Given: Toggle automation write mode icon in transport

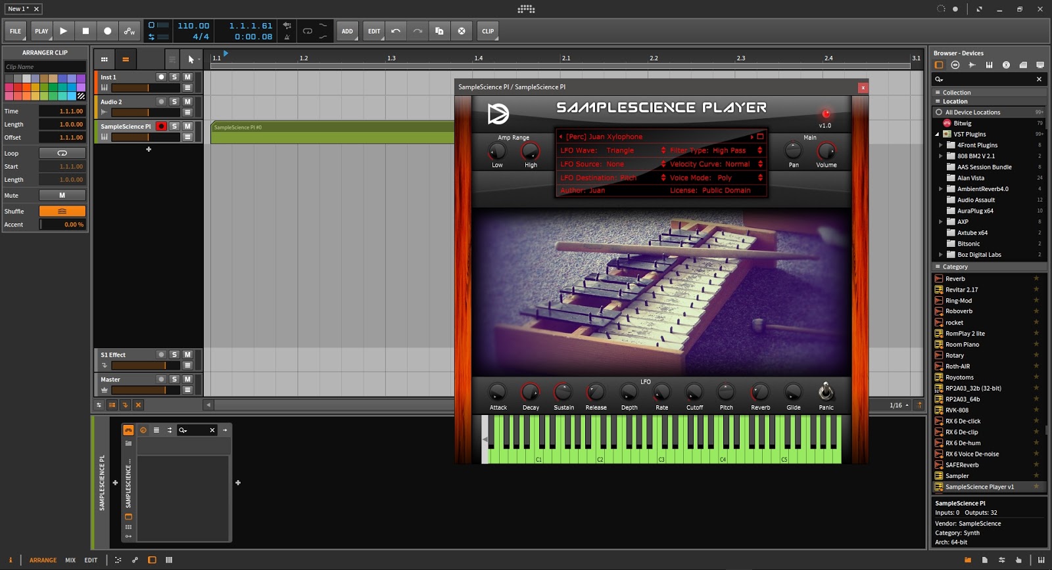Looking at the screenshot, I should tap(130, 31).
